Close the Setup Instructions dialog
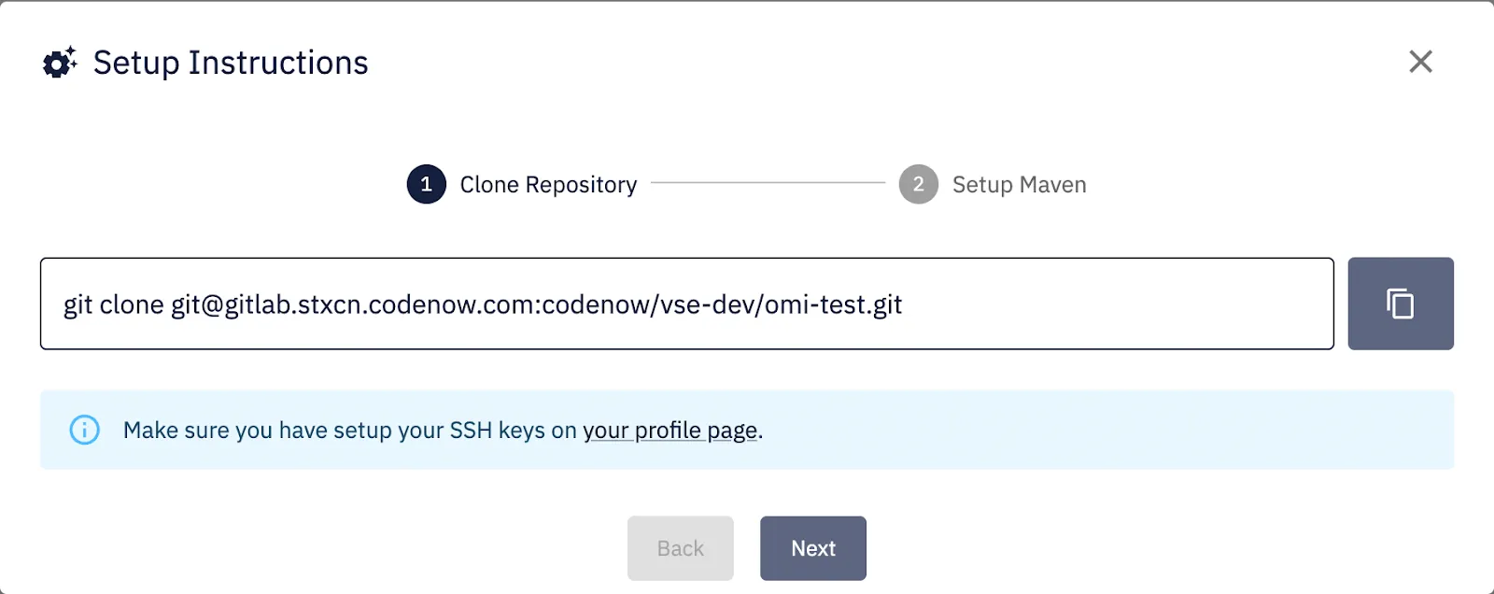Viewport: 1494px width, 594px height. coord(1420,62)
